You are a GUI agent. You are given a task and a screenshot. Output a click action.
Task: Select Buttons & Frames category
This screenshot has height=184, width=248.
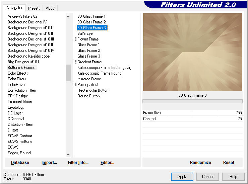click(21, 68)
